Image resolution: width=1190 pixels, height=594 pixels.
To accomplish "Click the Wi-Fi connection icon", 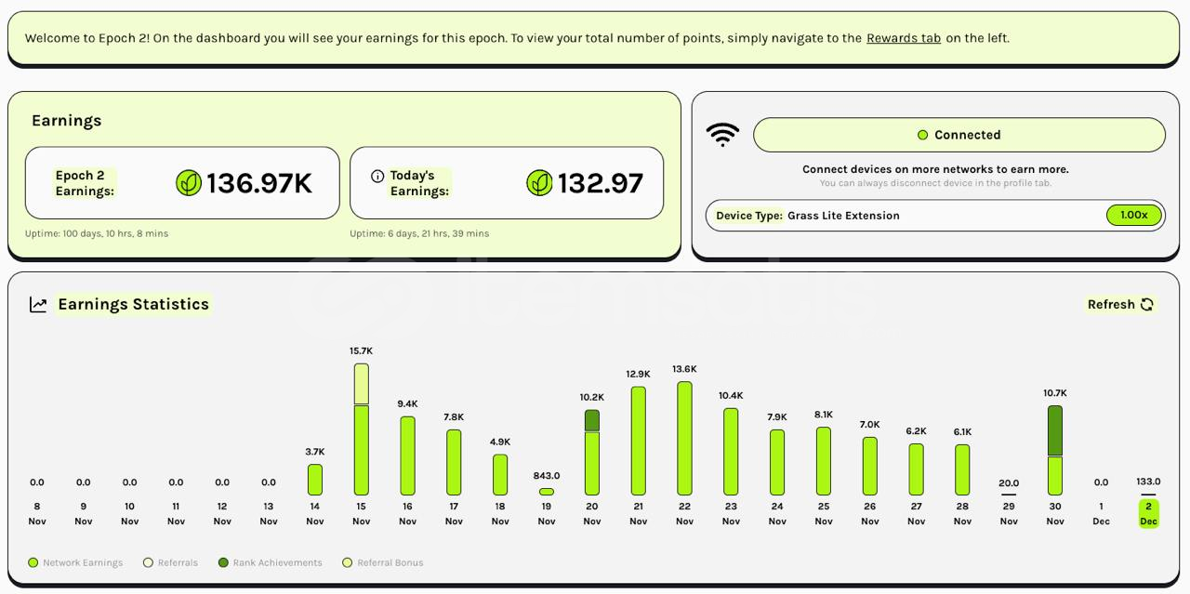I will point(722,135).
